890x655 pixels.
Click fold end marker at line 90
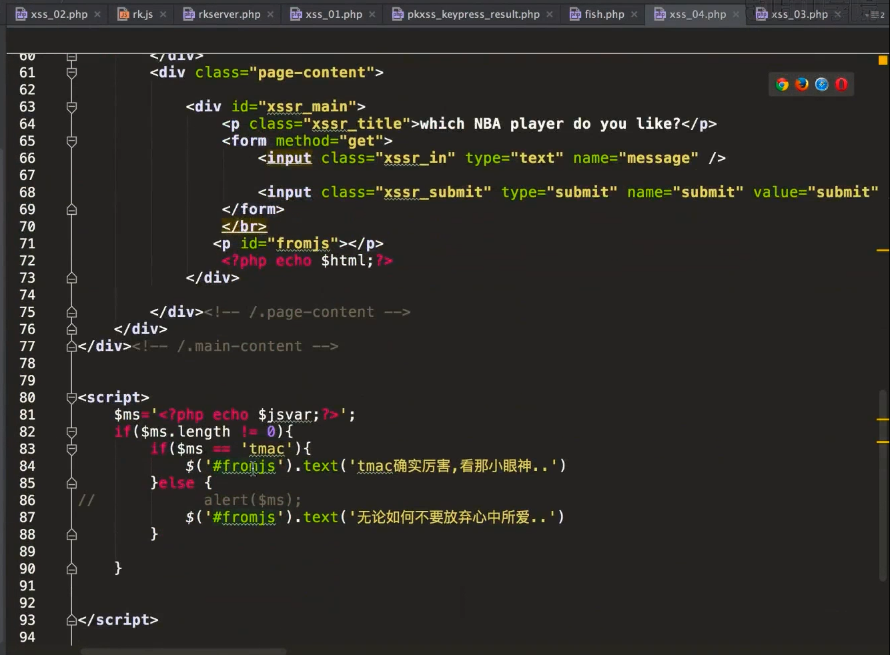pyautogui.click(x=71, y=569)
